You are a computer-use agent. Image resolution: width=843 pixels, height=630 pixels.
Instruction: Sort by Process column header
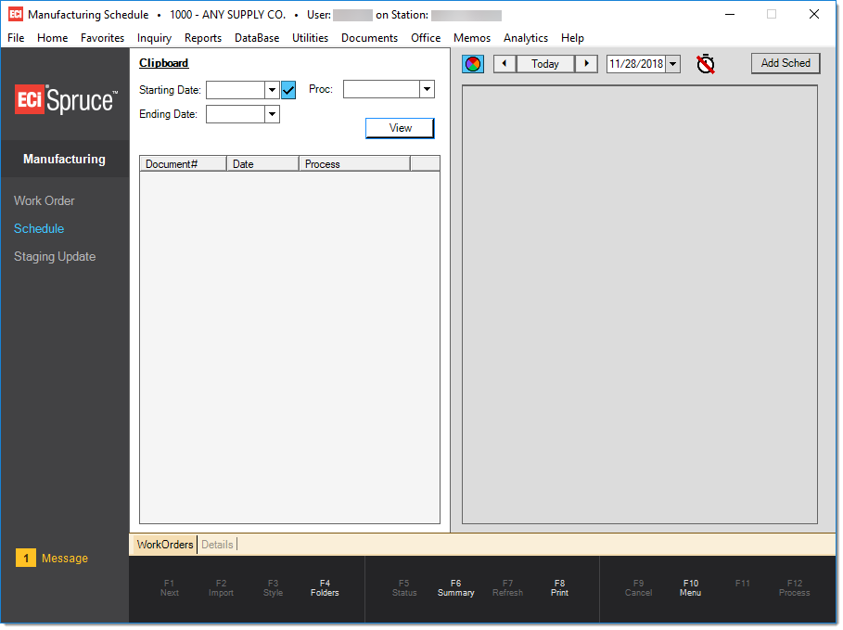point(354,164)
